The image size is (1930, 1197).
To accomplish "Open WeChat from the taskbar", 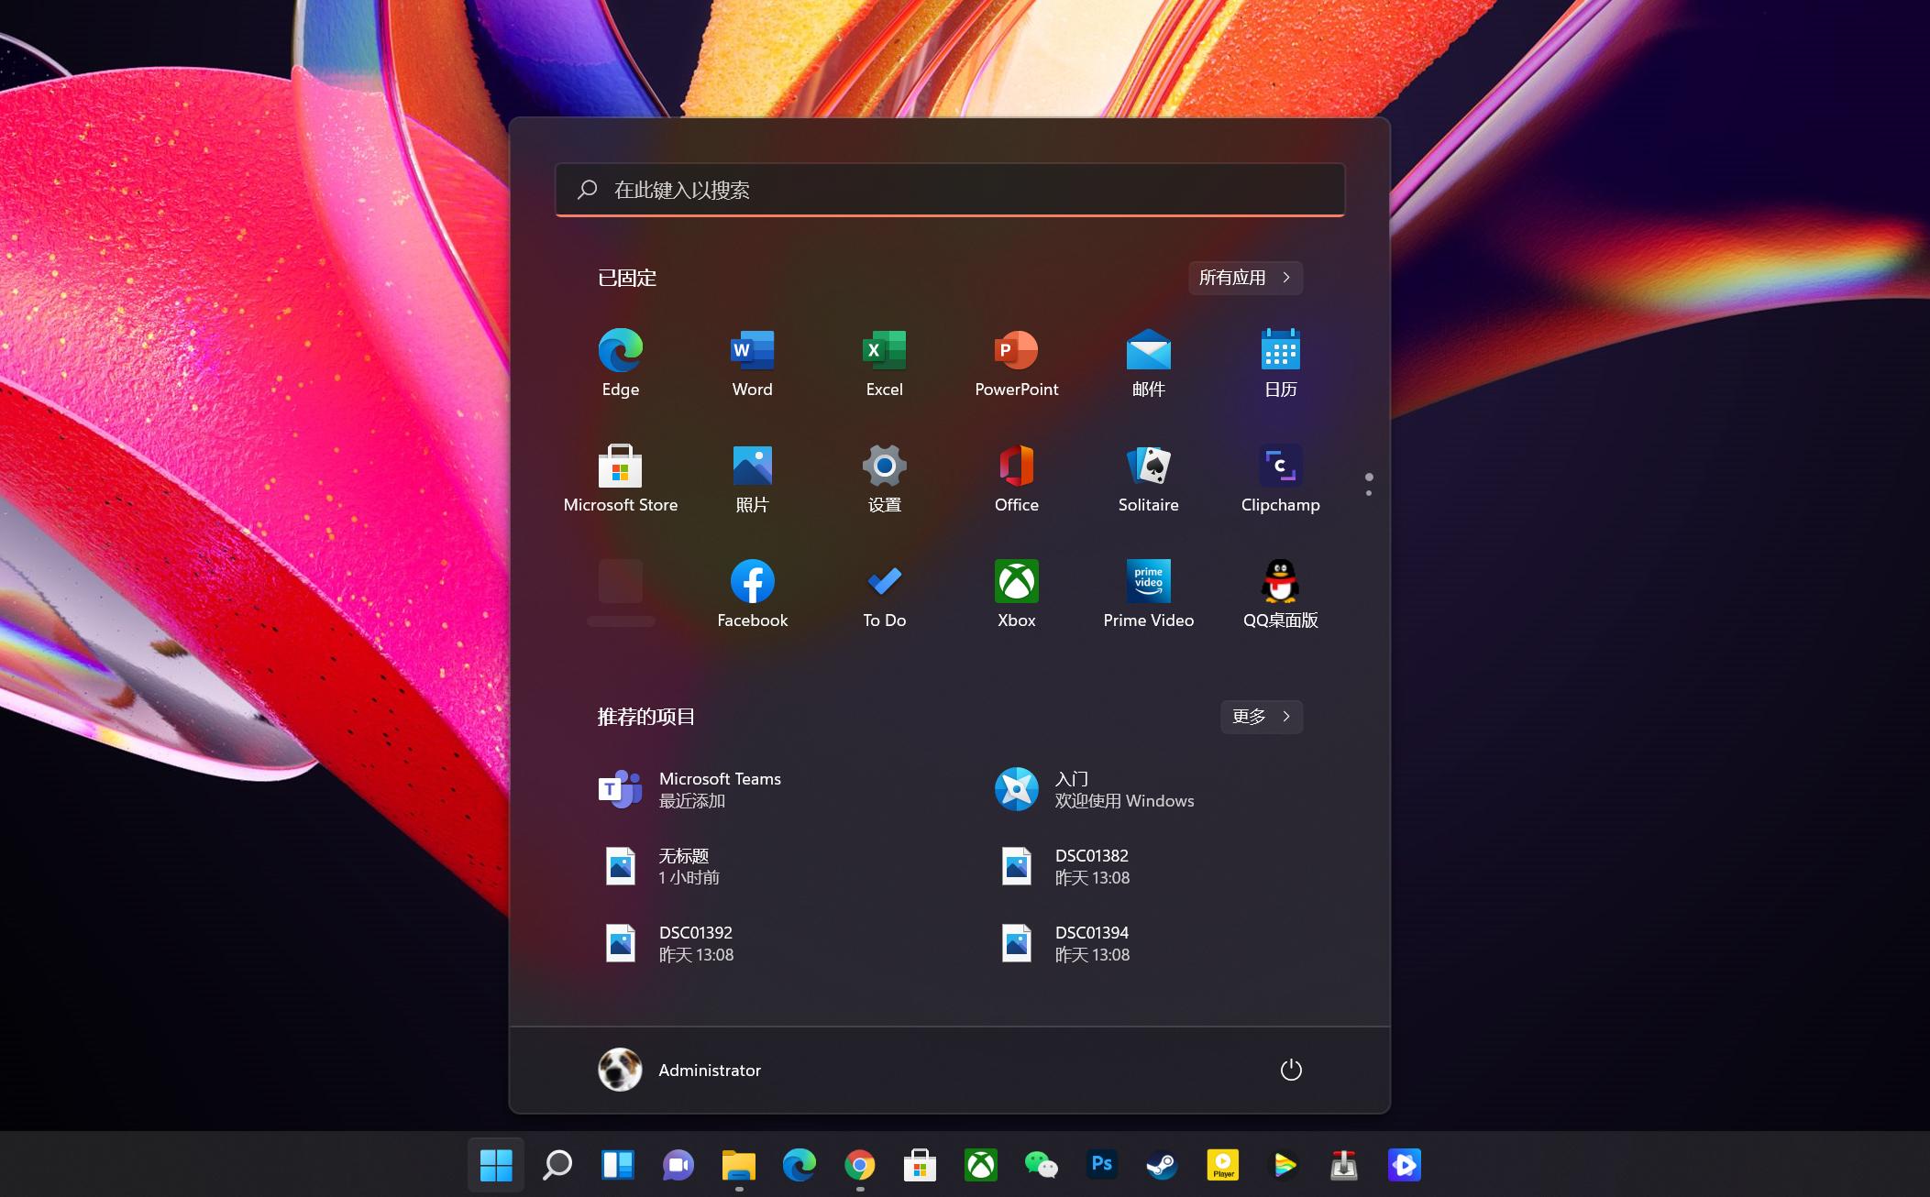I will 1040,1164.
